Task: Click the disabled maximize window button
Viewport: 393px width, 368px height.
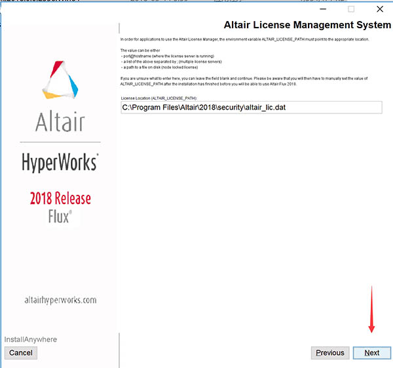Action: tap(351, 9)
